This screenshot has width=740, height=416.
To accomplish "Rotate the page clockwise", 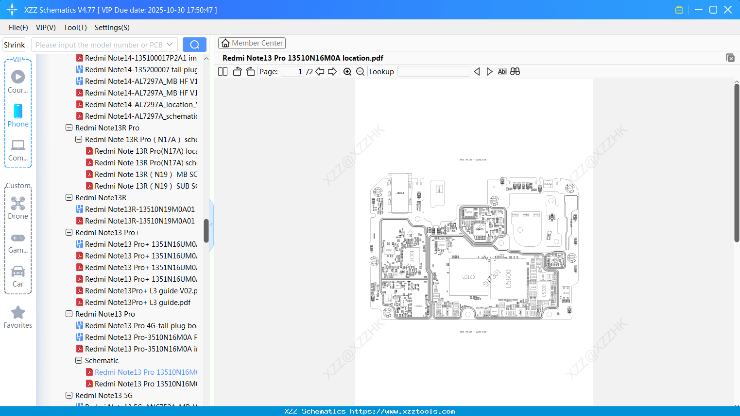I will (250, 71).
